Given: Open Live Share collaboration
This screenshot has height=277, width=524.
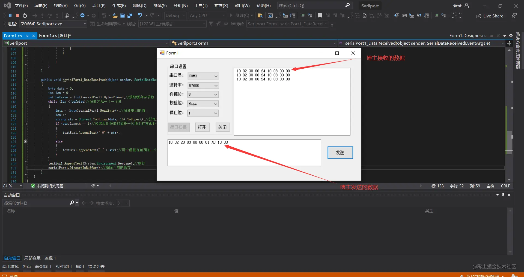Looking at the screenshot, I should [x=490, y=16].
